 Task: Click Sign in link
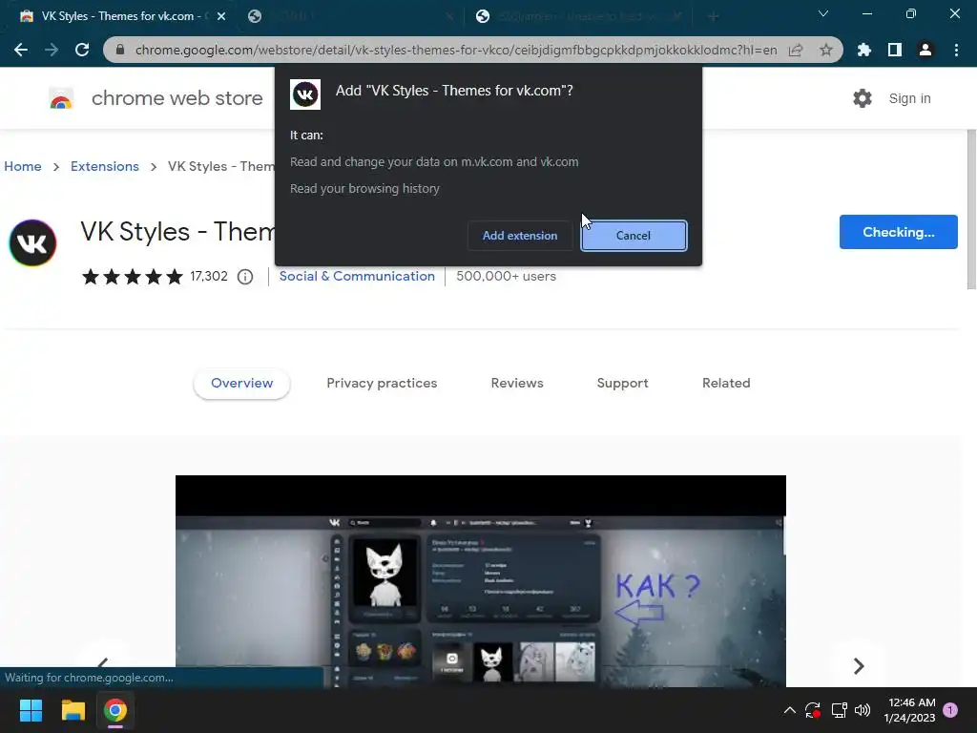[x=909, y=98]
